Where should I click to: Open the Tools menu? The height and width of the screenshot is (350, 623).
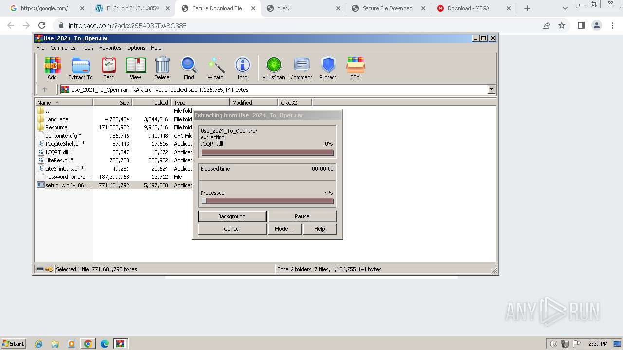(x=88, y=48)
